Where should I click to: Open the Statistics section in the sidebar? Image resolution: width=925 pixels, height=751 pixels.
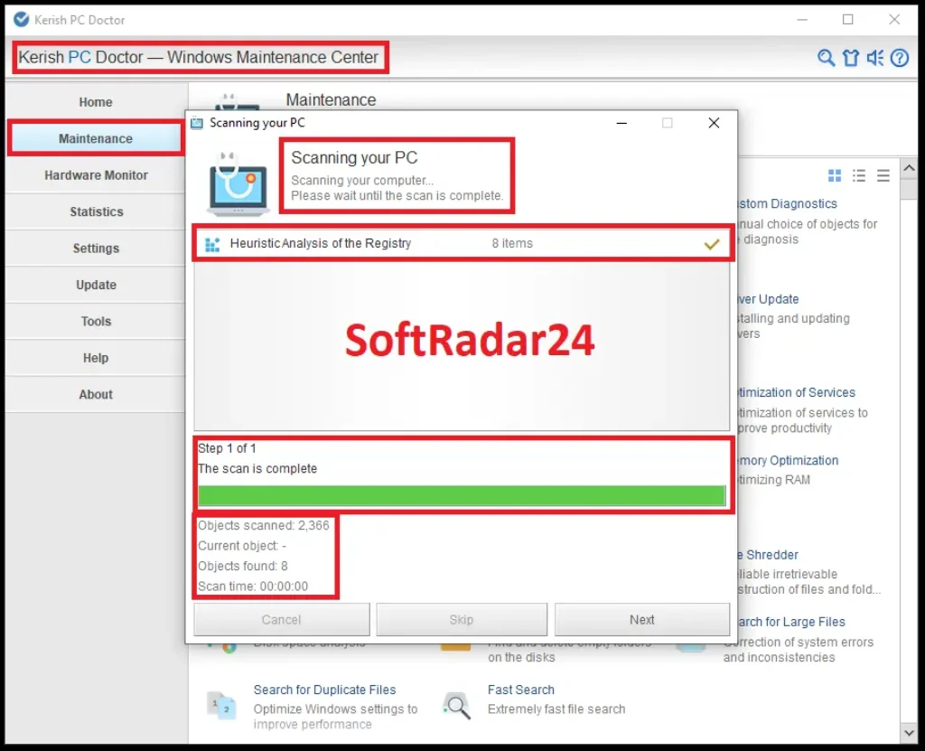click(x=95, y=211)
